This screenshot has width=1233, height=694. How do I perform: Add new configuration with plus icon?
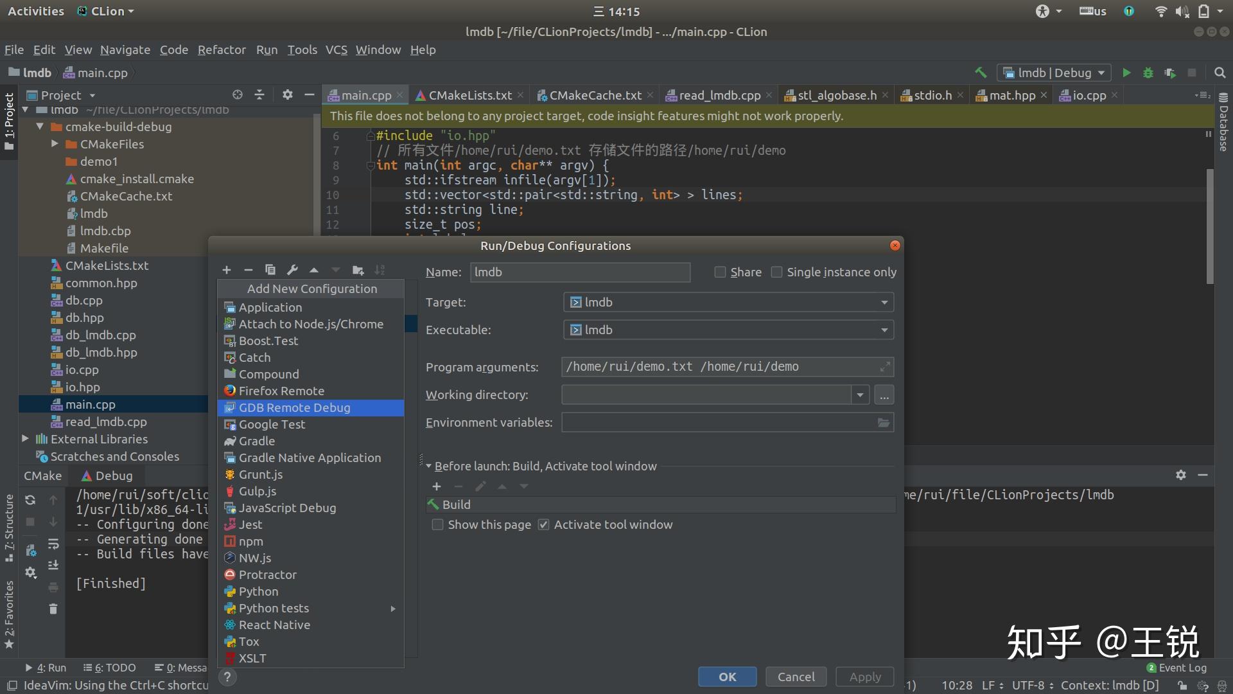coord(227,270)
